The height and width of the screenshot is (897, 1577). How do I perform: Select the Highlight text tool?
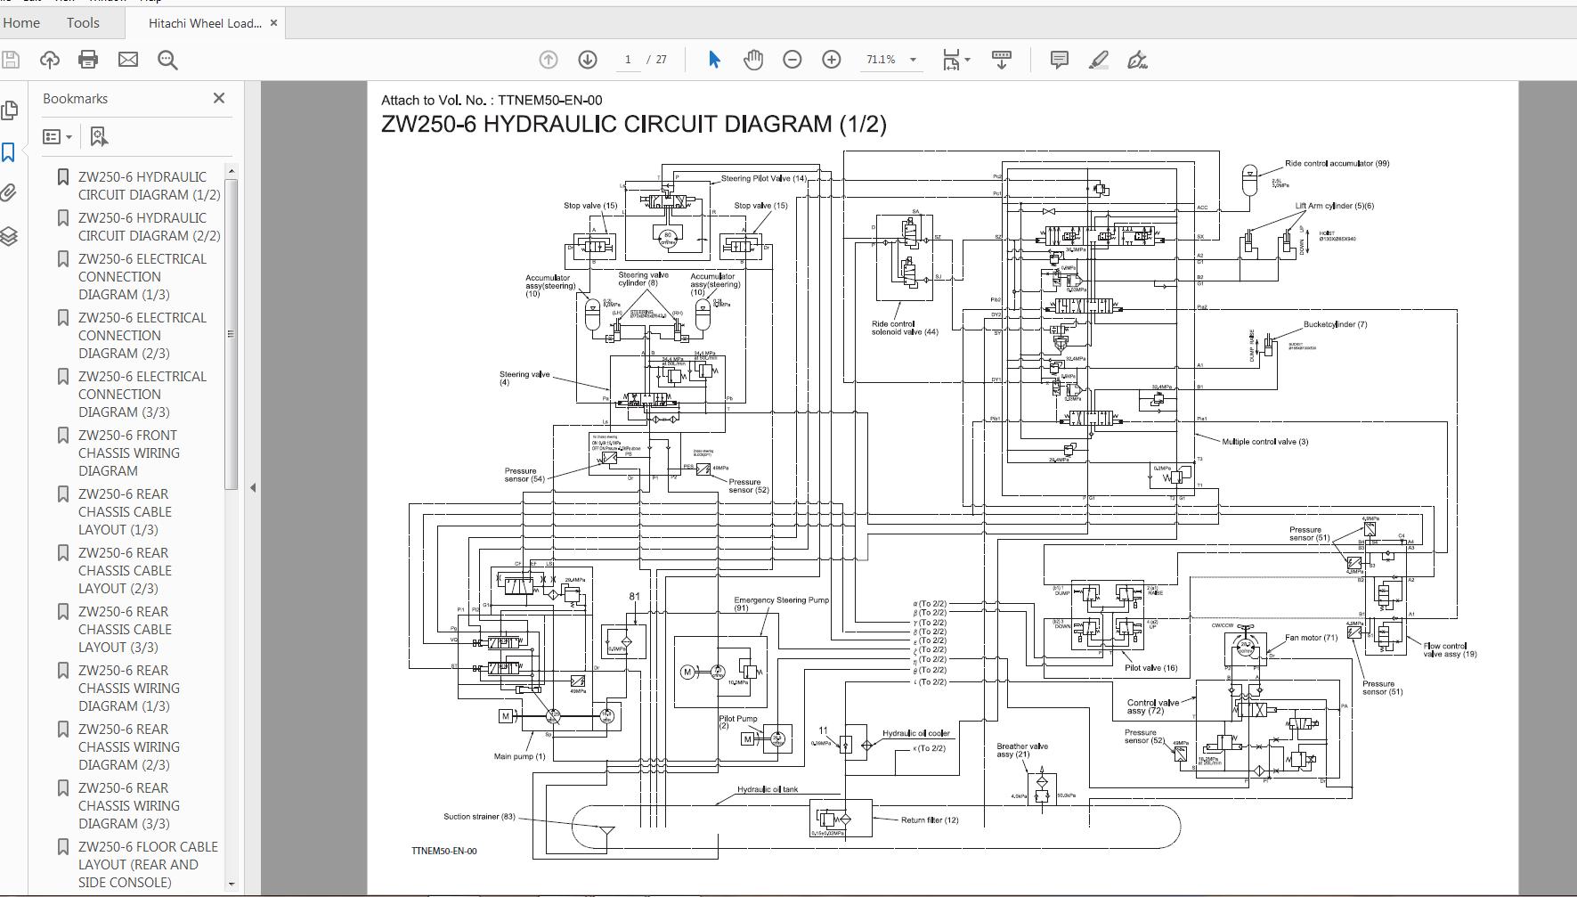pos(1099,59)
